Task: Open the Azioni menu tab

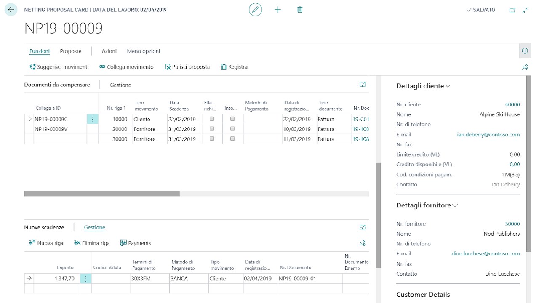Action: [x=109, y=51]
